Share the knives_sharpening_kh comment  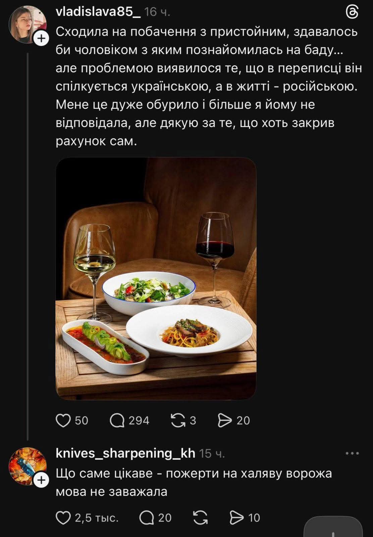click(x=237, y=518)
